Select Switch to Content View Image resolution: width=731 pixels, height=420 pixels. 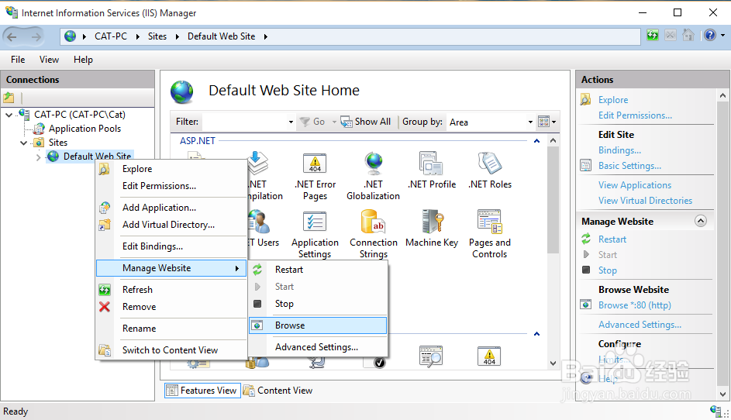coord(171,350)
